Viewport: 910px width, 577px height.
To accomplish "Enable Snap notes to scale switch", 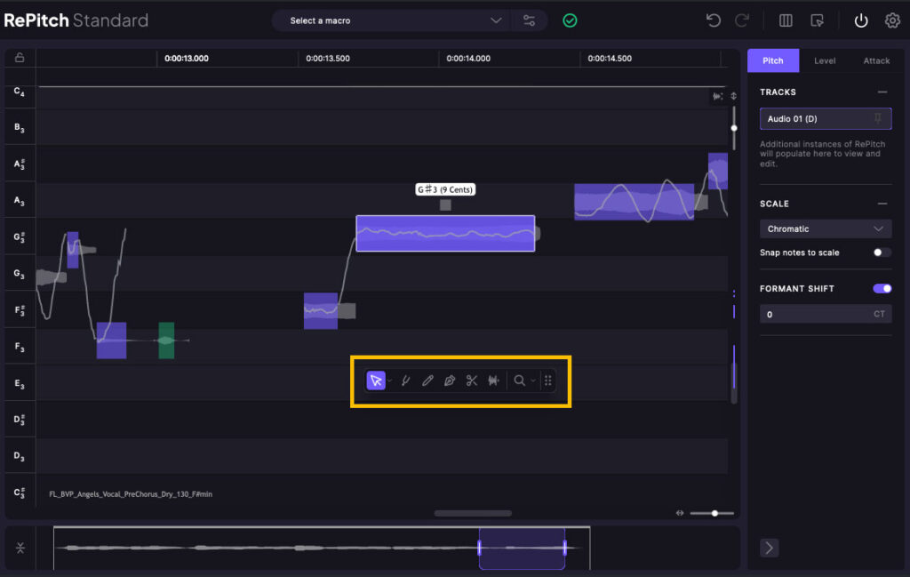I will [882, 252].
